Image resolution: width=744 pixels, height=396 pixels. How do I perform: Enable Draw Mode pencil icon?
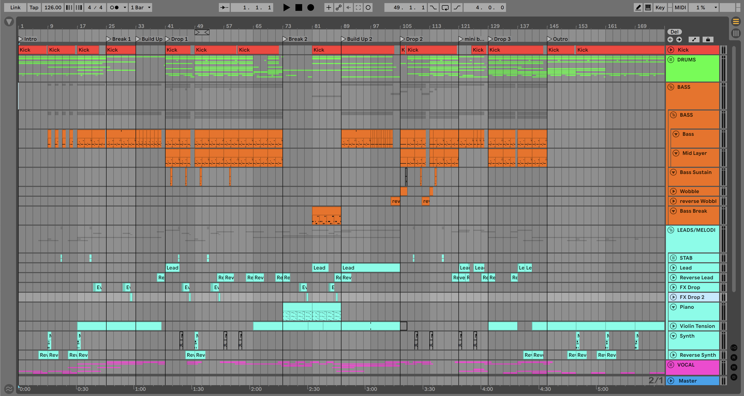tap(638, 7)
